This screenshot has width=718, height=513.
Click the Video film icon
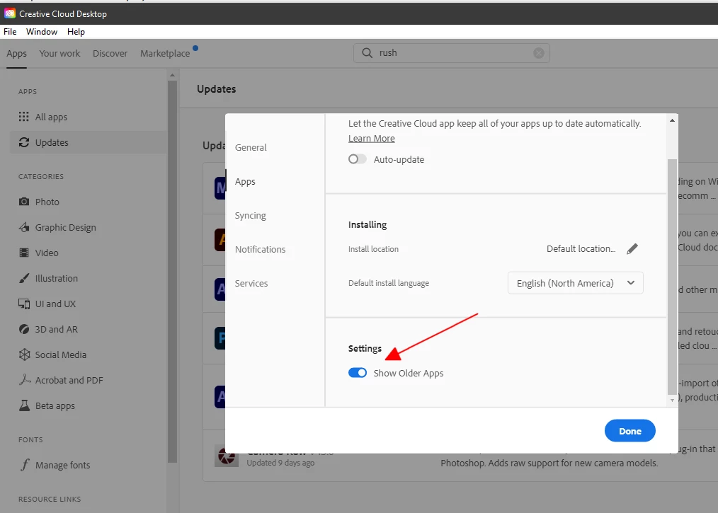pyautogui.click(x=24, y=253)
